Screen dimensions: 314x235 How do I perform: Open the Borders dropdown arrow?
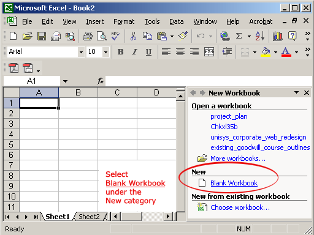(x=255, y=52)
